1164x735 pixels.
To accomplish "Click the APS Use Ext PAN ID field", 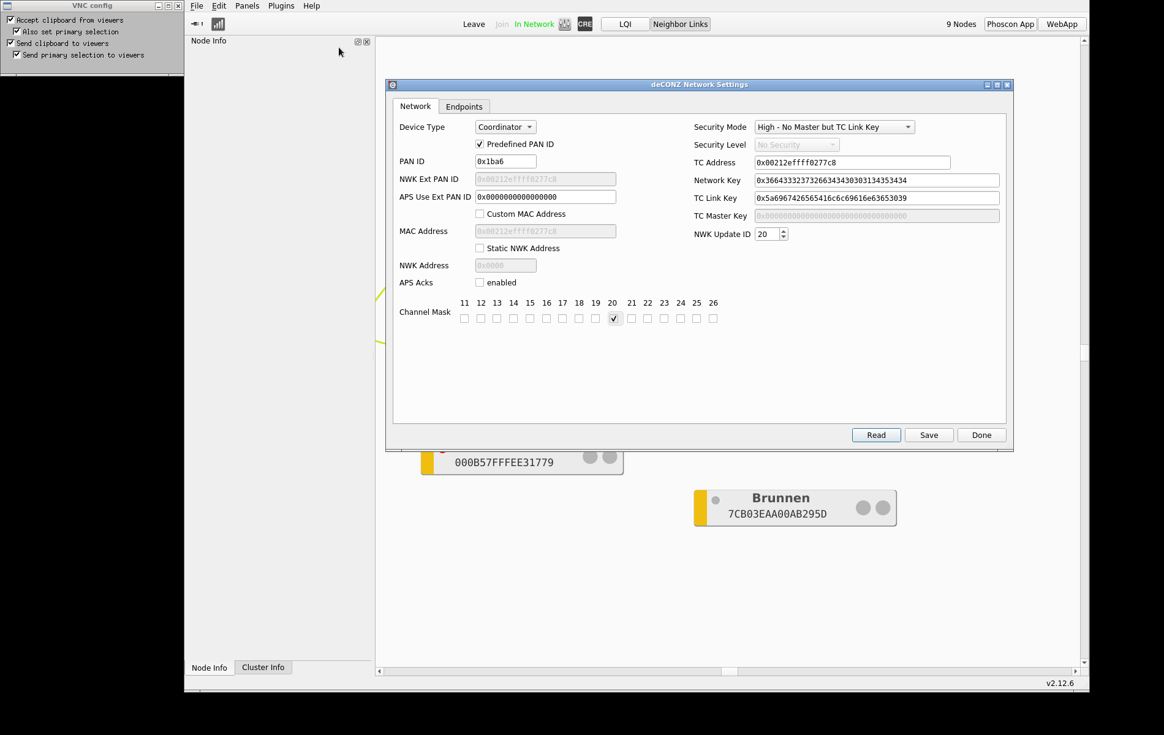I will (546, 197).
